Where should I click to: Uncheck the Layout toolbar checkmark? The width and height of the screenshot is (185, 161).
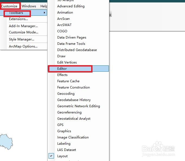[51, 156]
